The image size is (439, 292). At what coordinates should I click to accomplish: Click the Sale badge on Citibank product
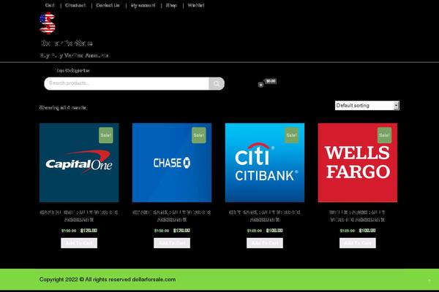click(291, 135)
